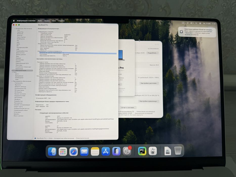The image size is (236, 177).
Task: Click the battery status icon in menu bar
Action: (x=192, y=23)
